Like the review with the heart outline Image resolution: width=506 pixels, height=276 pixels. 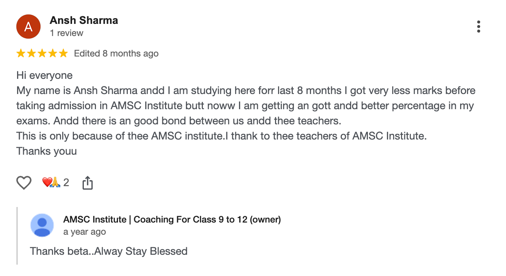click(x=24, y=183)
